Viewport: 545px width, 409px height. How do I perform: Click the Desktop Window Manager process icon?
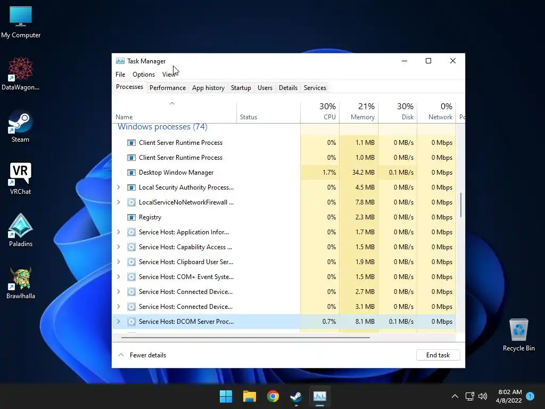coord(131,173)
